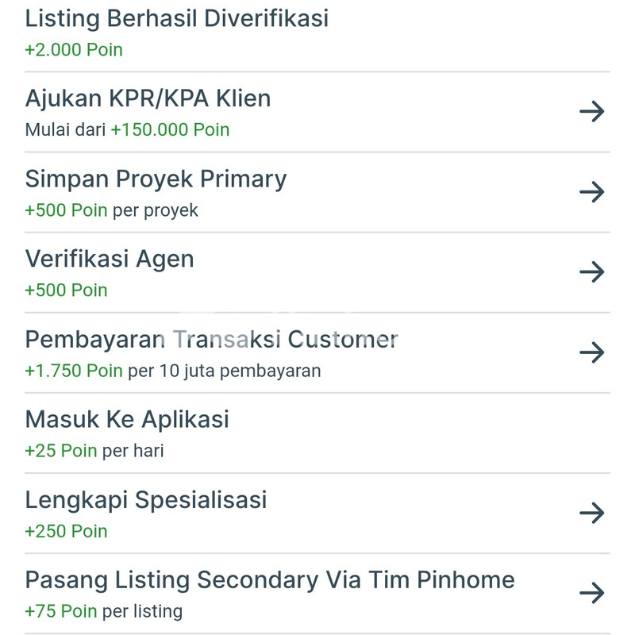Viewport: 635px width, 635px height.
Task: Tap arrow beside Pasang Listing Secondary
Action: [592, 593]
